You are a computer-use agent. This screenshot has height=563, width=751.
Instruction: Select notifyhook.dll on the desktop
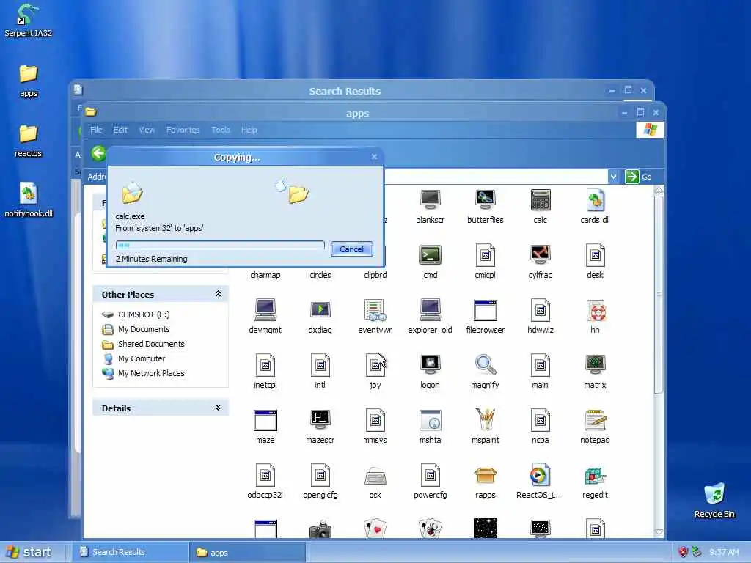(x=29, y=200)
